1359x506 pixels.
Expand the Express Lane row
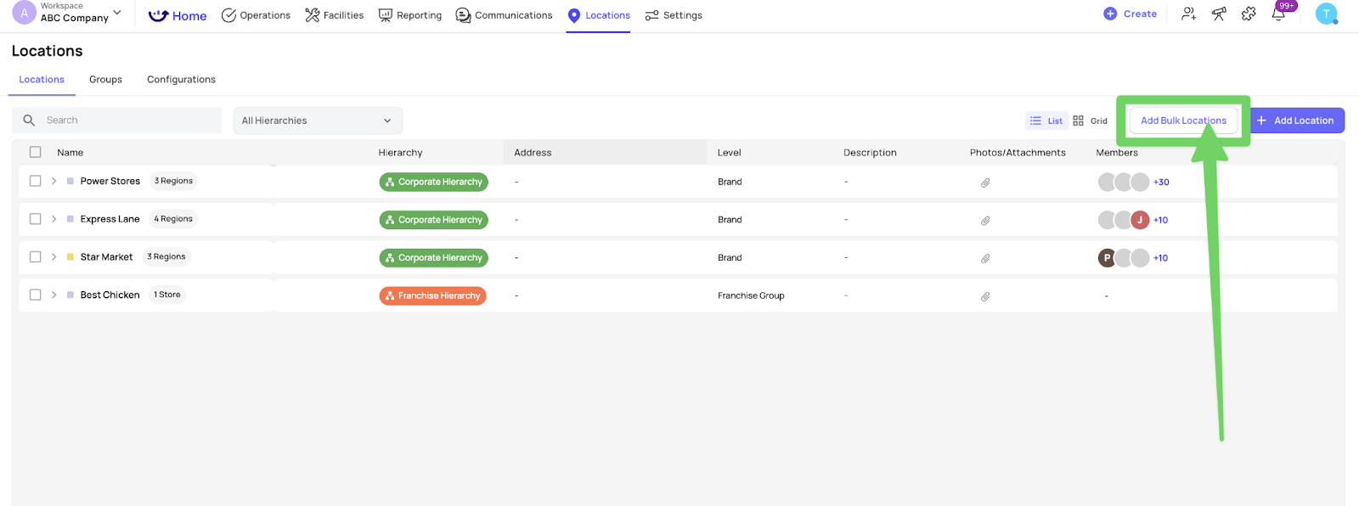[x=54, y=219]
